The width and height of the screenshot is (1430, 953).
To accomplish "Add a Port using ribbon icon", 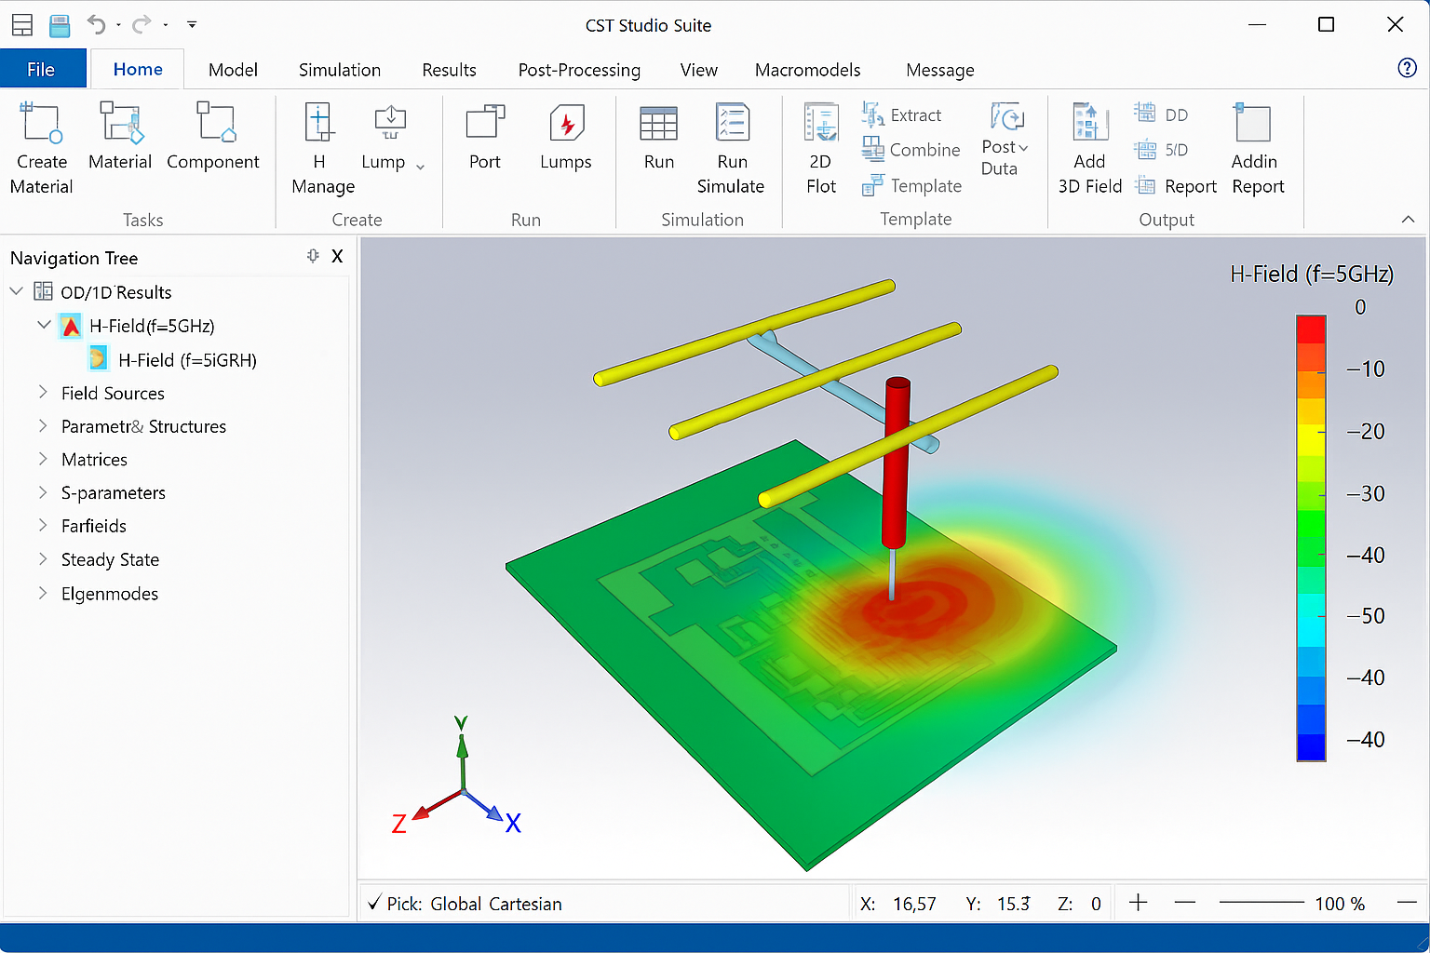I will 485,123.
